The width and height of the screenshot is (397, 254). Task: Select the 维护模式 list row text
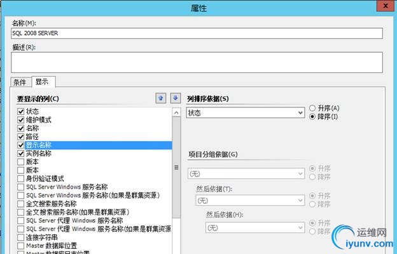(38, 120)
